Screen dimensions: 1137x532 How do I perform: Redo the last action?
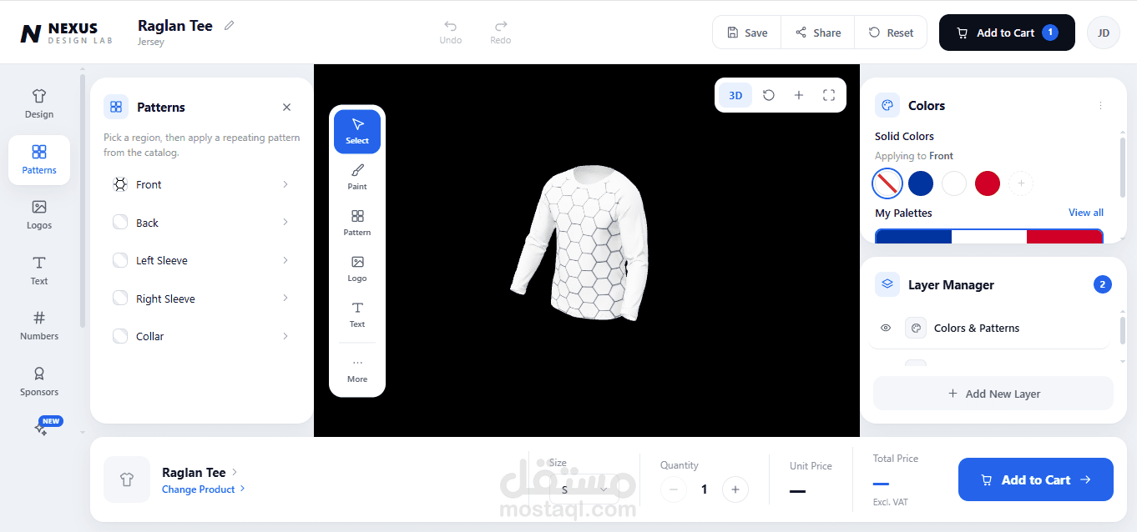click(501, 32)
